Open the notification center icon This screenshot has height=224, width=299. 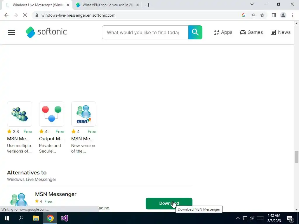pos(290,218)
